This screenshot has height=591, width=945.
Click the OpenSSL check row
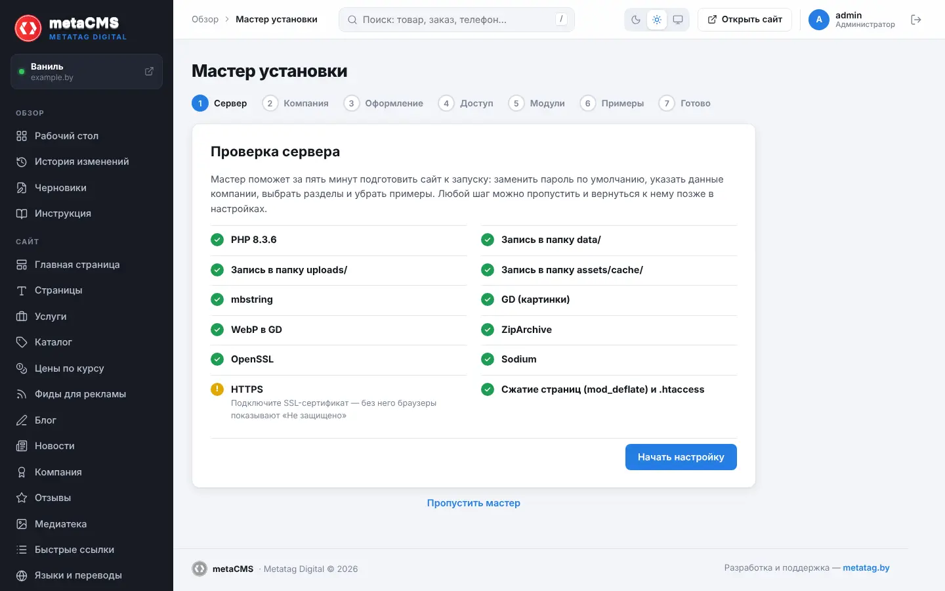pyautogui.click(x=339, y=359)
